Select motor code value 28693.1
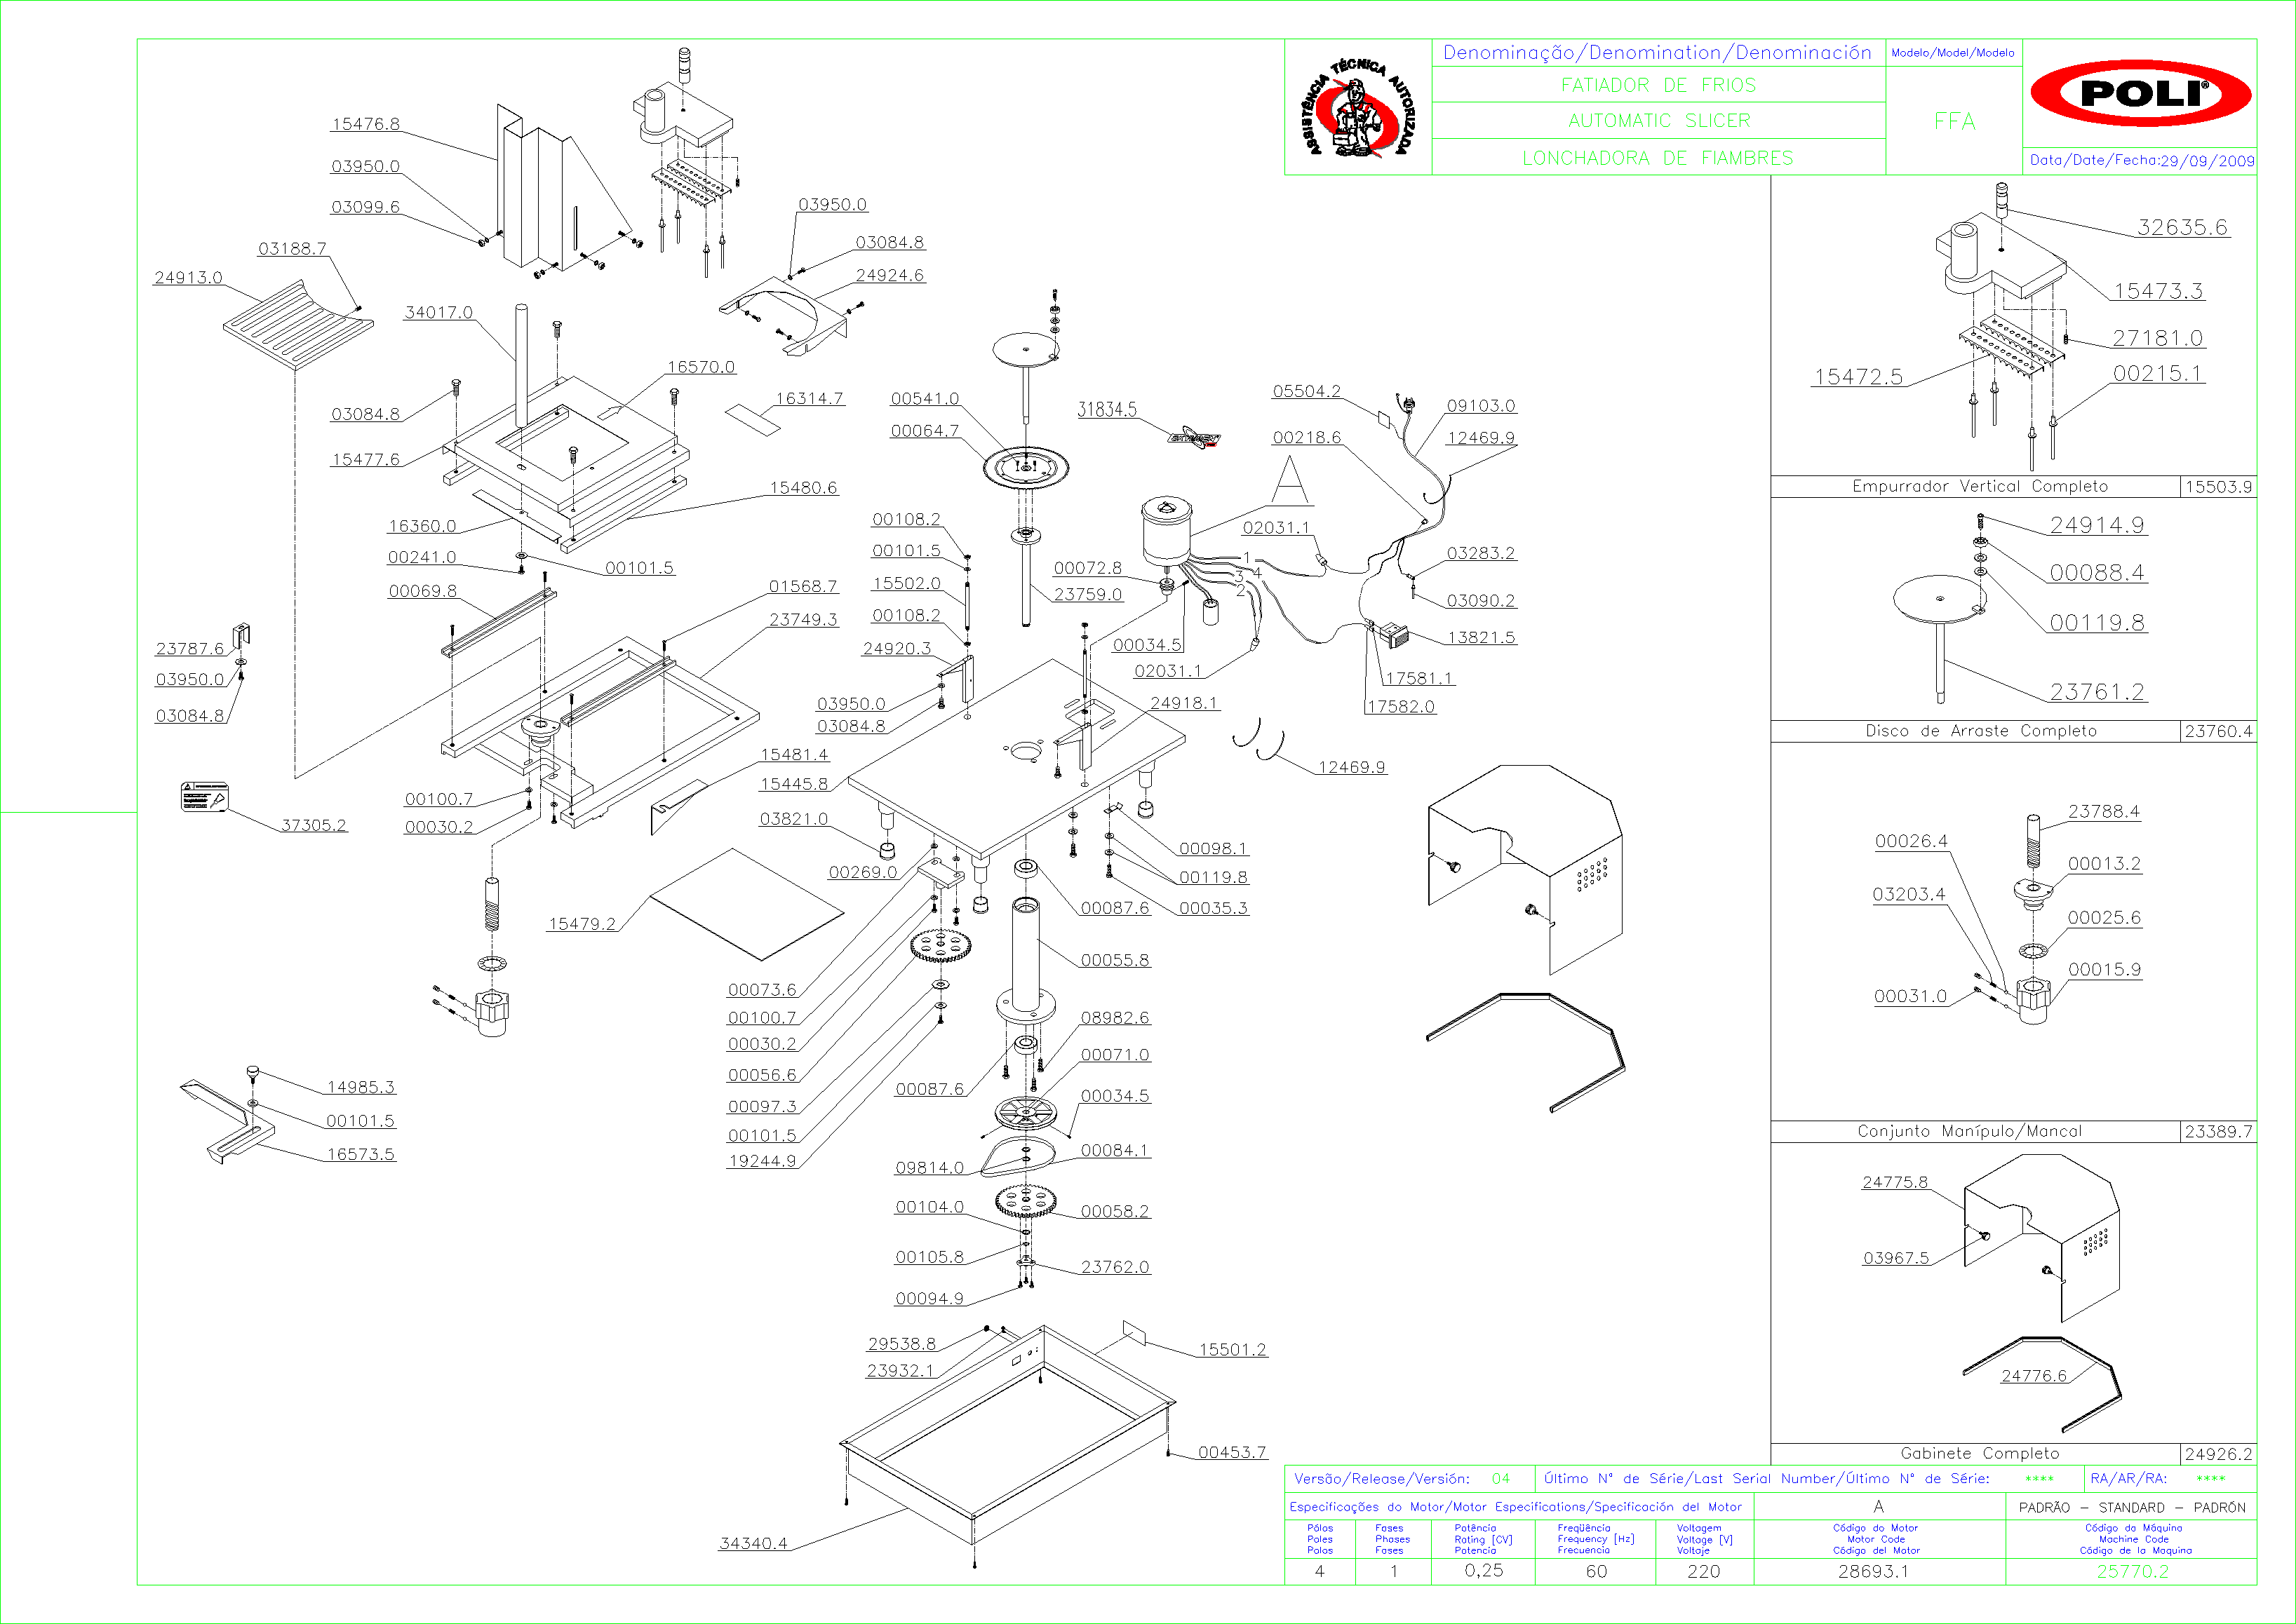 click(1873, 1571)
